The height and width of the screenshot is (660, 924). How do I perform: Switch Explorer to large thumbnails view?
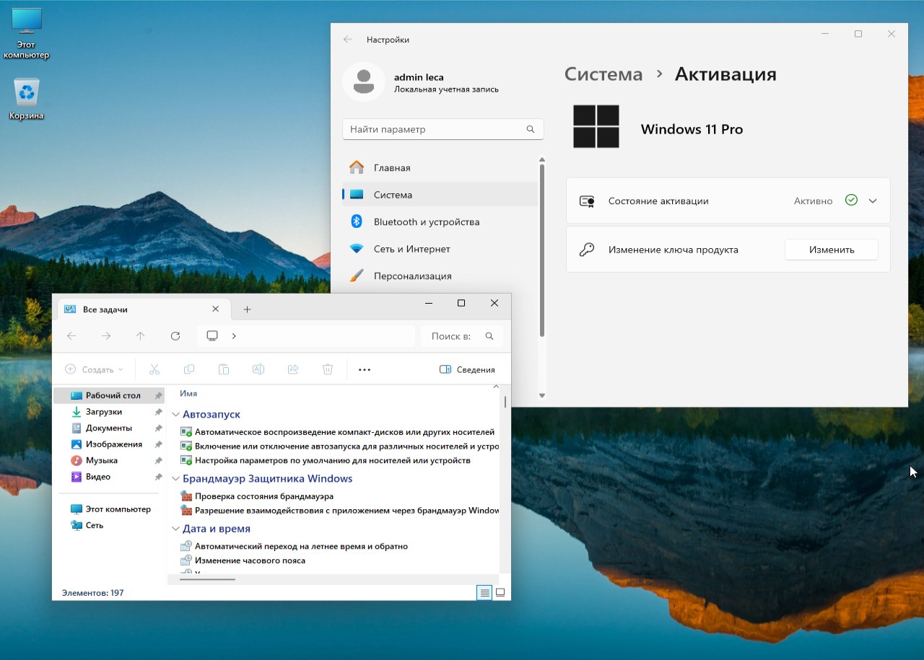500,593
